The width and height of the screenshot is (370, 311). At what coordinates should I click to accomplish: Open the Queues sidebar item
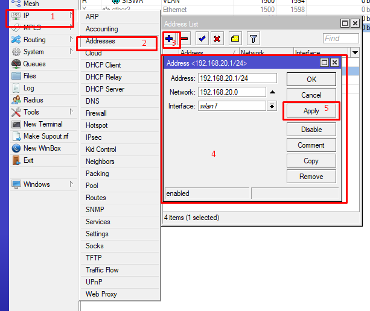[x=34, y=64]
